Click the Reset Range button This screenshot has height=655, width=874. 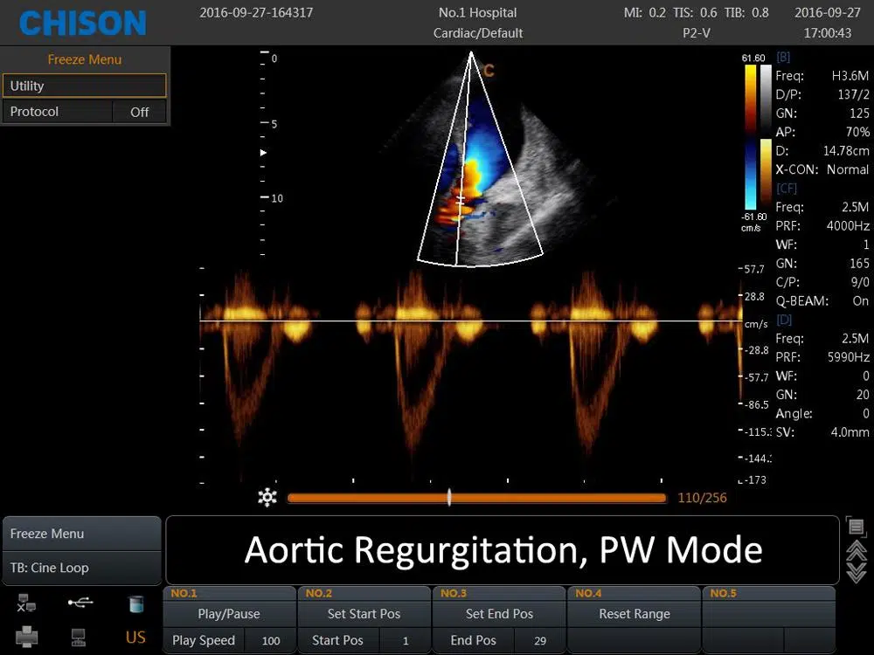[634, 614]
